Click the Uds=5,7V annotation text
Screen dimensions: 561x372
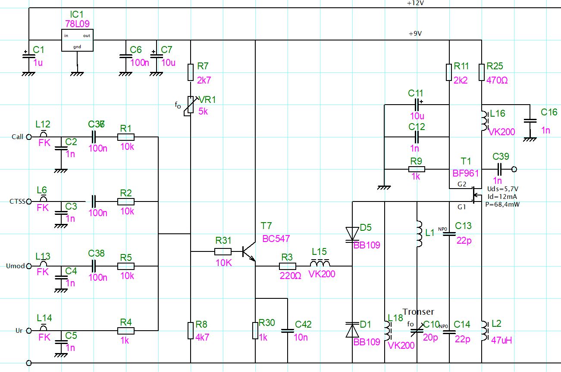tap(502, 189)
